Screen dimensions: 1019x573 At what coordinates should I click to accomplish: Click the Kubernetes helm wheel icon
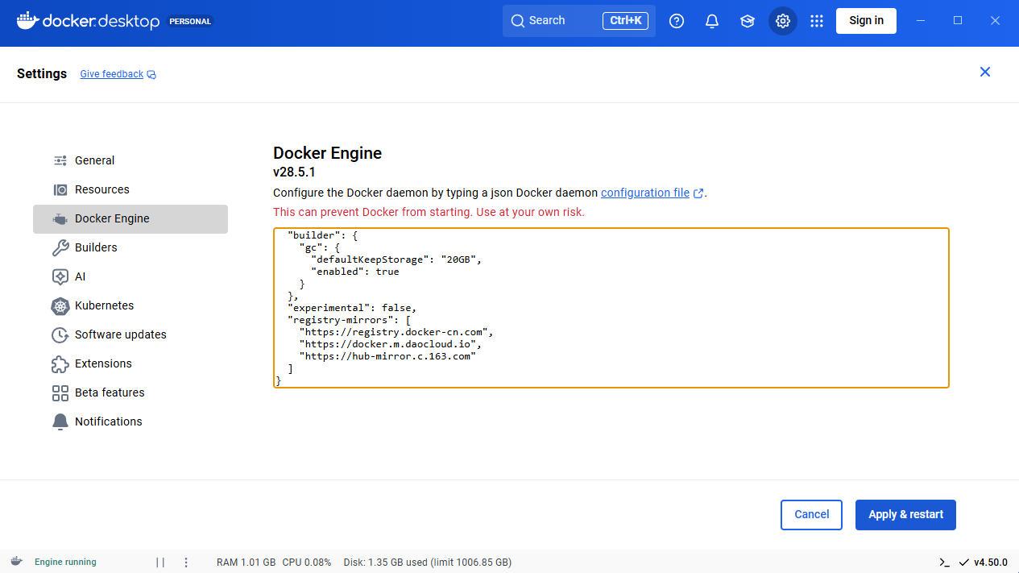[60, 305]
